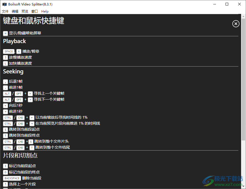Viewport: 246px width, 189px height.
Task: Open the Help menu
Action: pyautogui.click(x=45, y=11)
